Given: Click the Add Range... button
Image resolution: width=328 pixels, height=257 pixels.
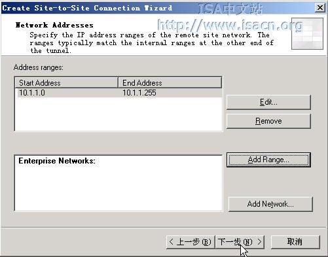Looking at the screenshot, I should tap(268, 160).
